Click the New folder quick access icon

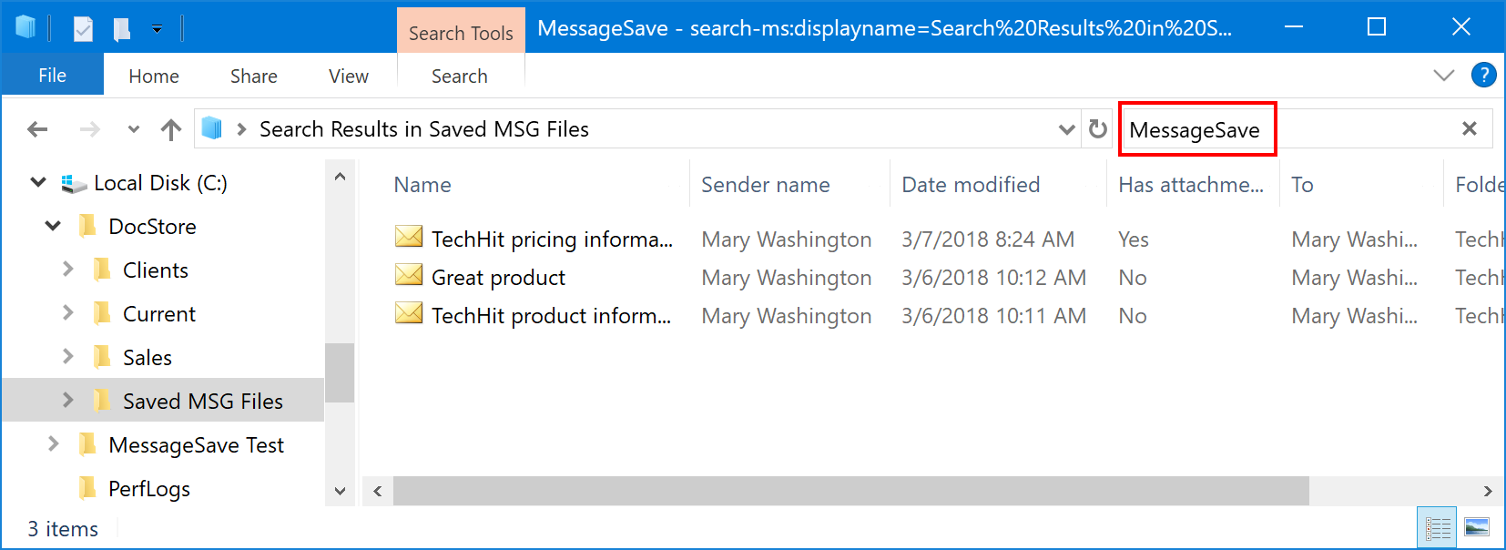pyautogui.click(x=121, y=29)
